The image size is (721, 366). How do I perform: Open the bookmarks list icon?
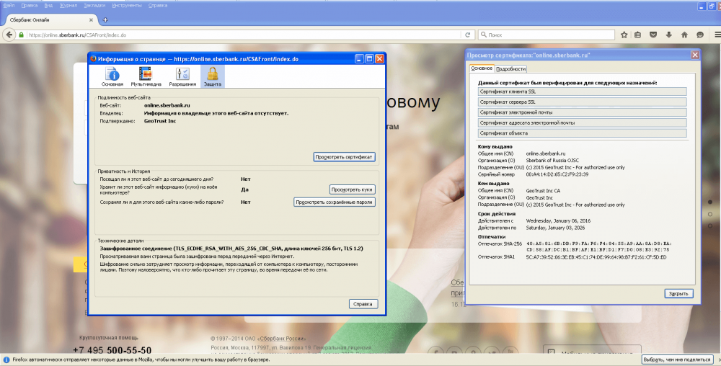click(638, 35)
